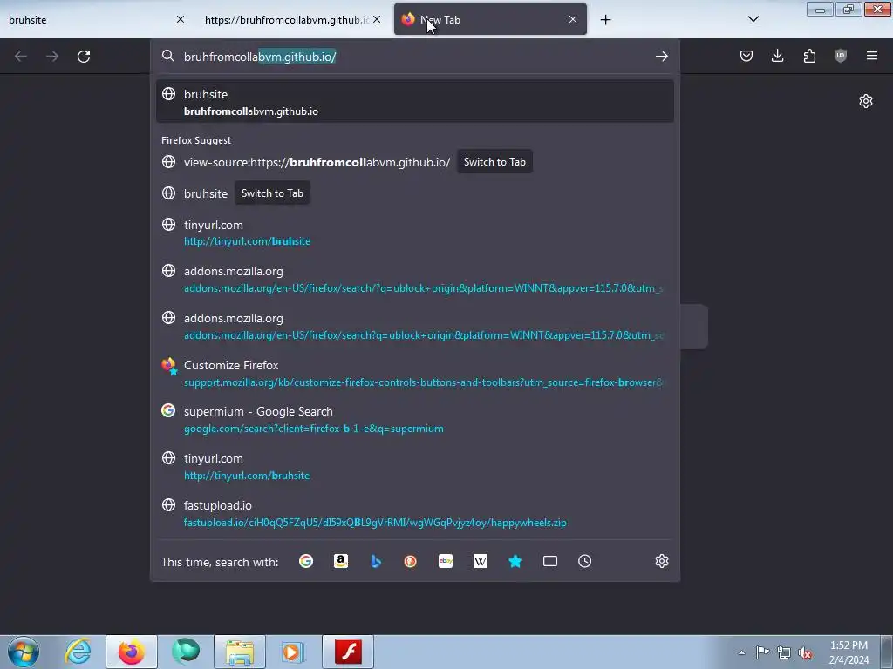Search open tabs via tabs icon
Image resolution: width=893 pixels, height=669 pixels.
pyautogui.click(x=550, y=562)
